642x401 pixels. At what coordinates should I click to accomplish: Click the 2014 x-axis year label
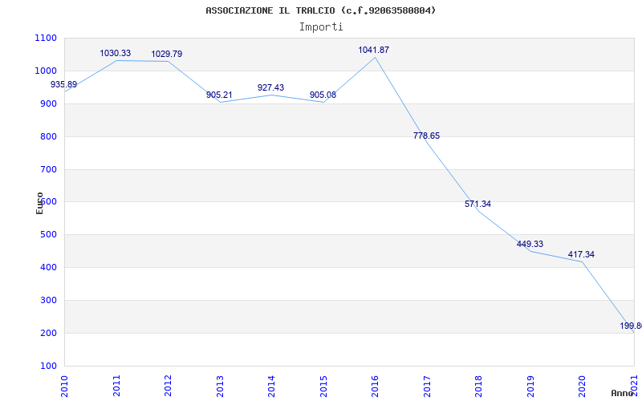[272, 387]
